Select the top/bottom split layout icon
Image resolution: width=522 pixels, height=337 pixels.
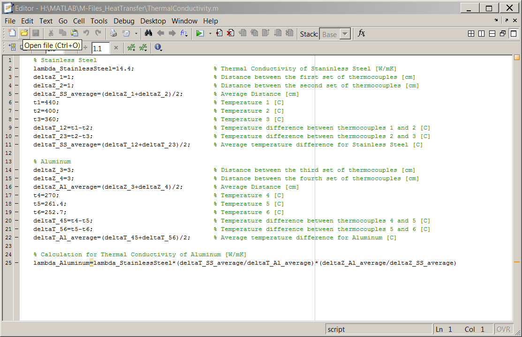click(492, 34)
